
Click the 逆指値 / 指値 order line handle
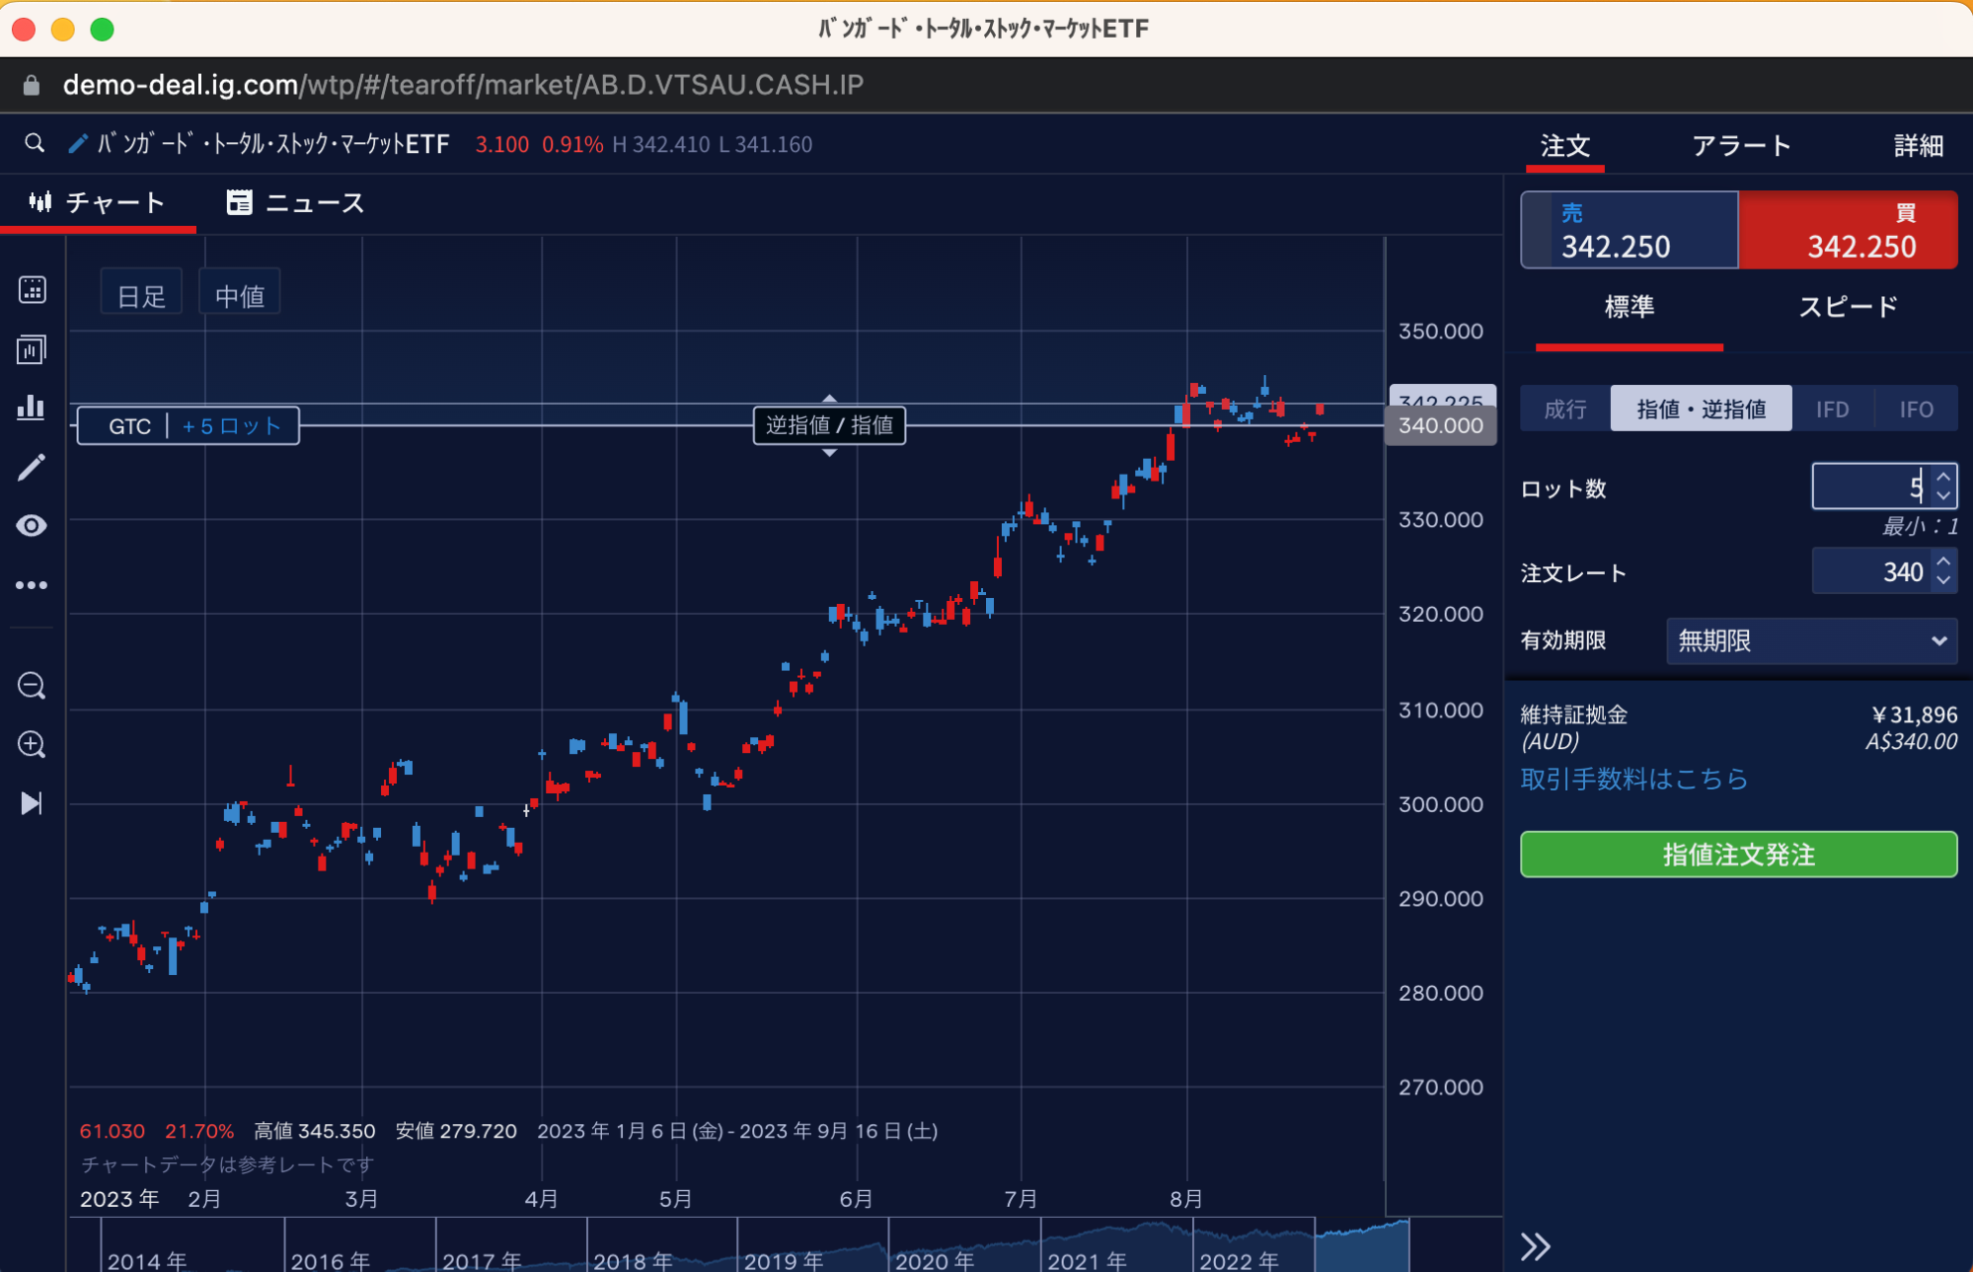point(829,426)
